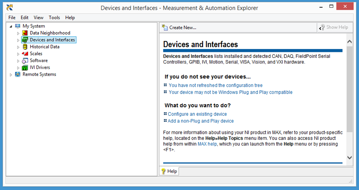Viewport: 359px width, 190px height.
Task: Click the Remote Systems icon
Action: click(18, 74)
